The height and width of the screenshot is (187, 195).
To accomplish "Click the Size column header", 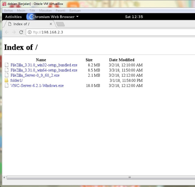I will pyautogui.click(x=89, y=60).
